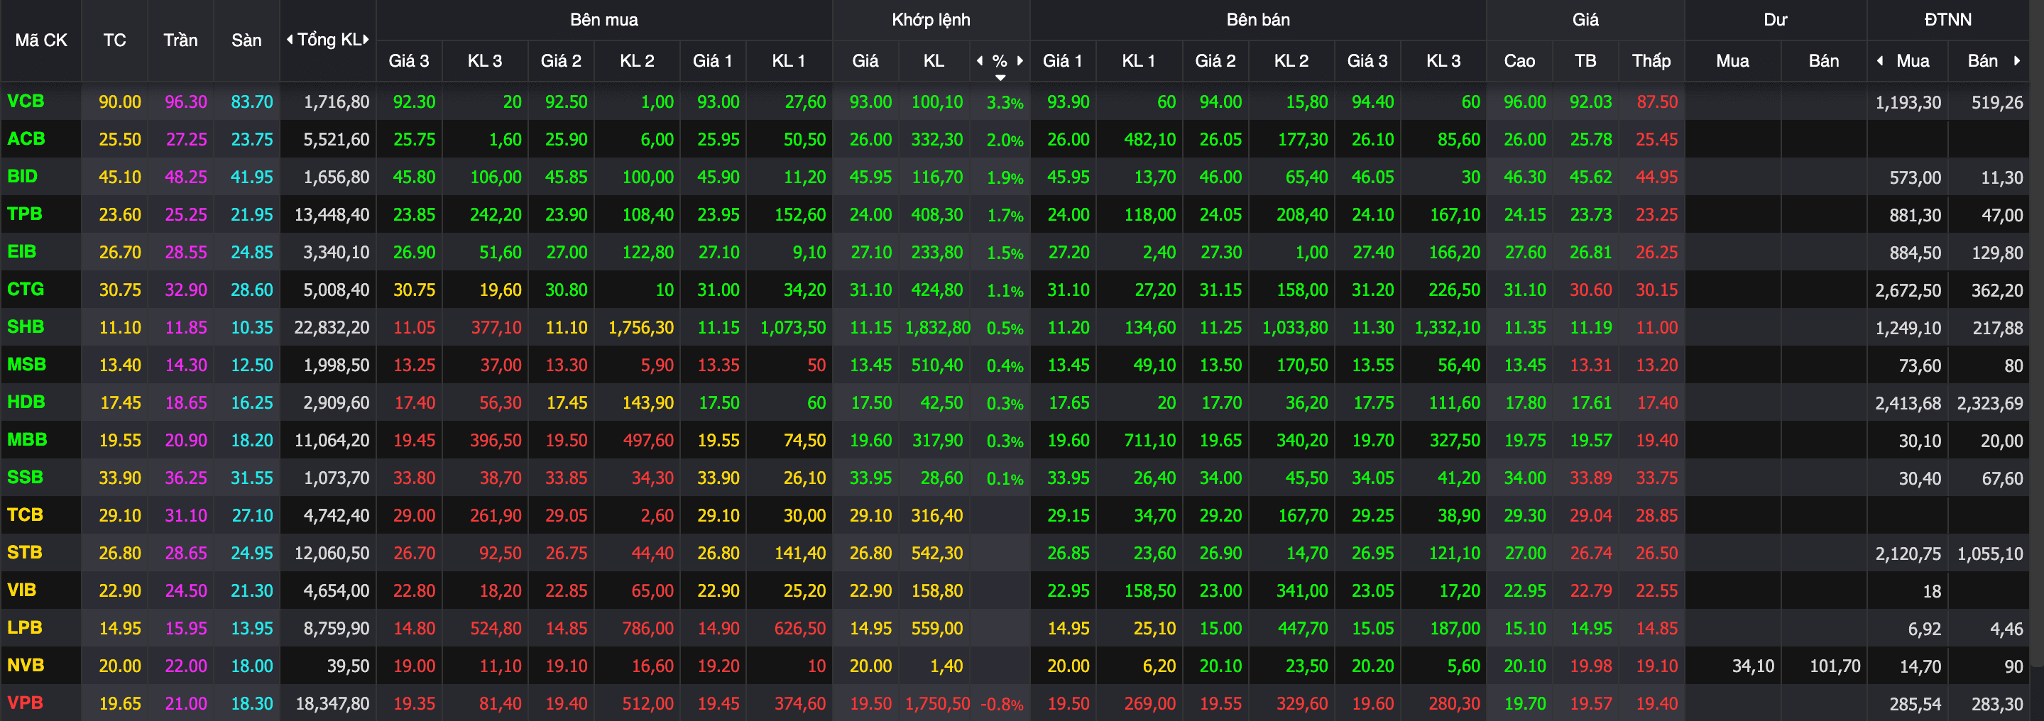
Task: Click VIB foreign buy value 18
Action: pos(1931,591)
